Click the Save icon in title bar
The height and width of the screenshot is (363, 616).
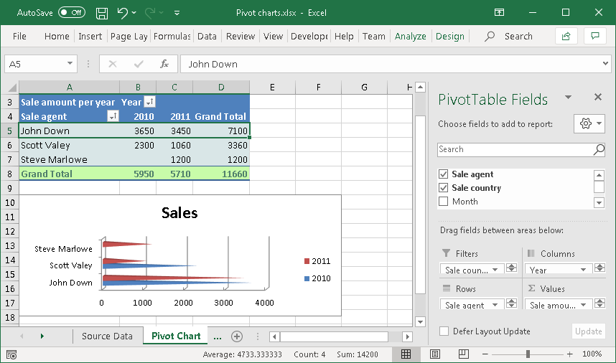point(102,13)
